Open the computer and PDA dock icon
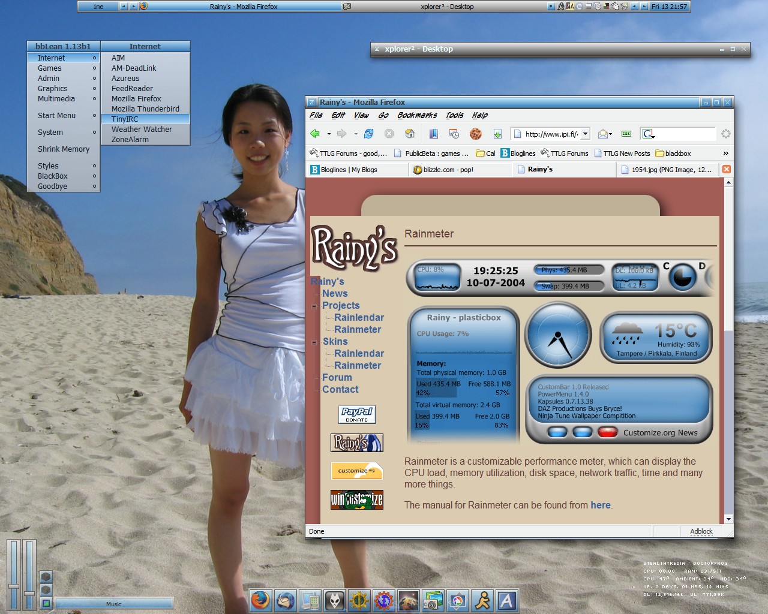This screenshot has width=768, height=614. pos(310,600)
